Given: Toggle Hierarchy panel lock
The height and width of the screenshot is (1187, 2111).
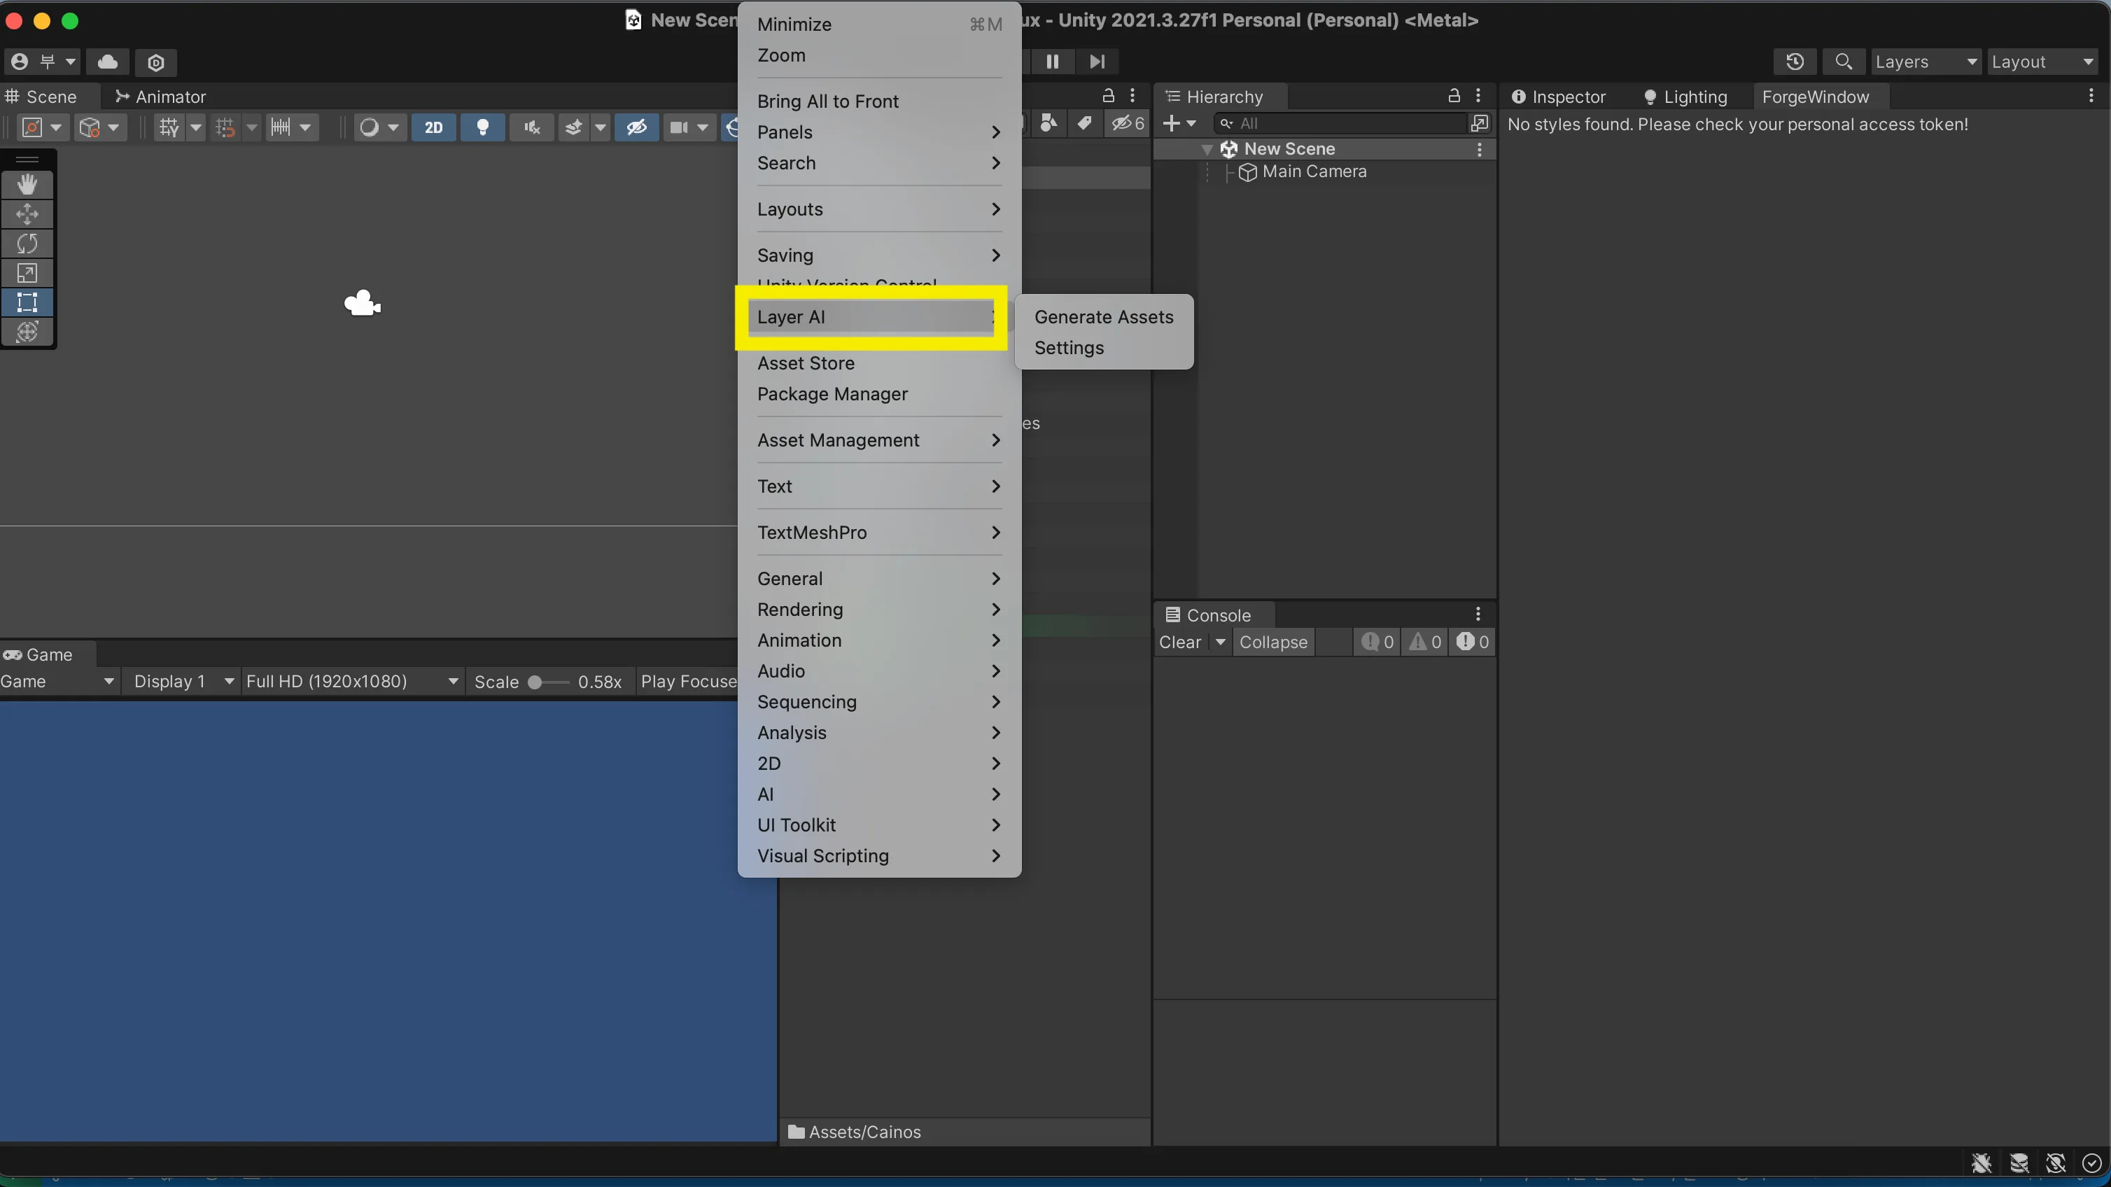Looking at the screenshot, I should [1454, 96].
